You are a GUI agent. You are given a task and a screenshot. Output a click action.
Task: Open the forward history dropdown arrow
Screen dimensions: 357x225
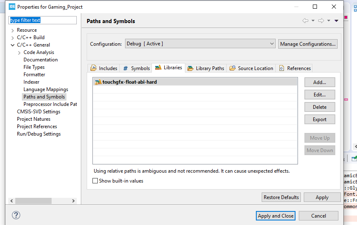(x=329, y=21)
